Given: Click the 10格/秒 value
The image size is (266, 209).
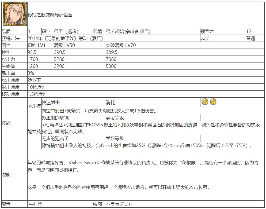Looking at the screenshot, I should click(x=36, y=87).
